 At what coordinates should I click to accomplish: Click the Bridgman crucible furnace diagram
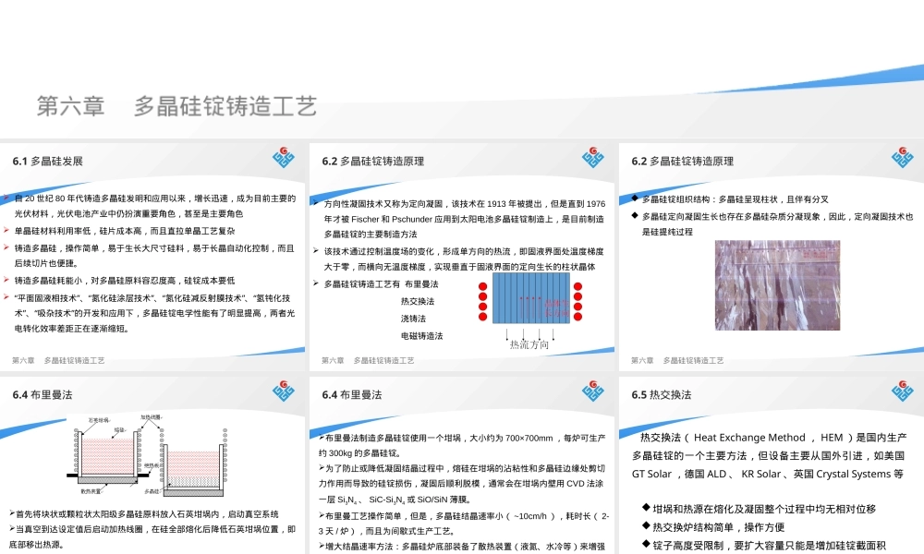click(147, 455)
